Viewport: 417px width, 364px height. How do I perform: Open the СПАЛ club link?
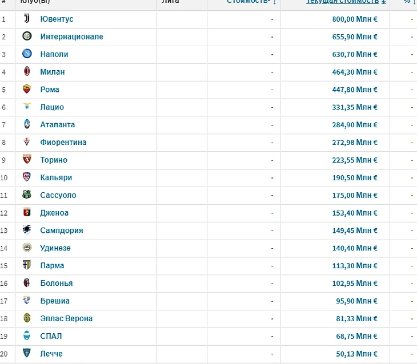point(51,336)
